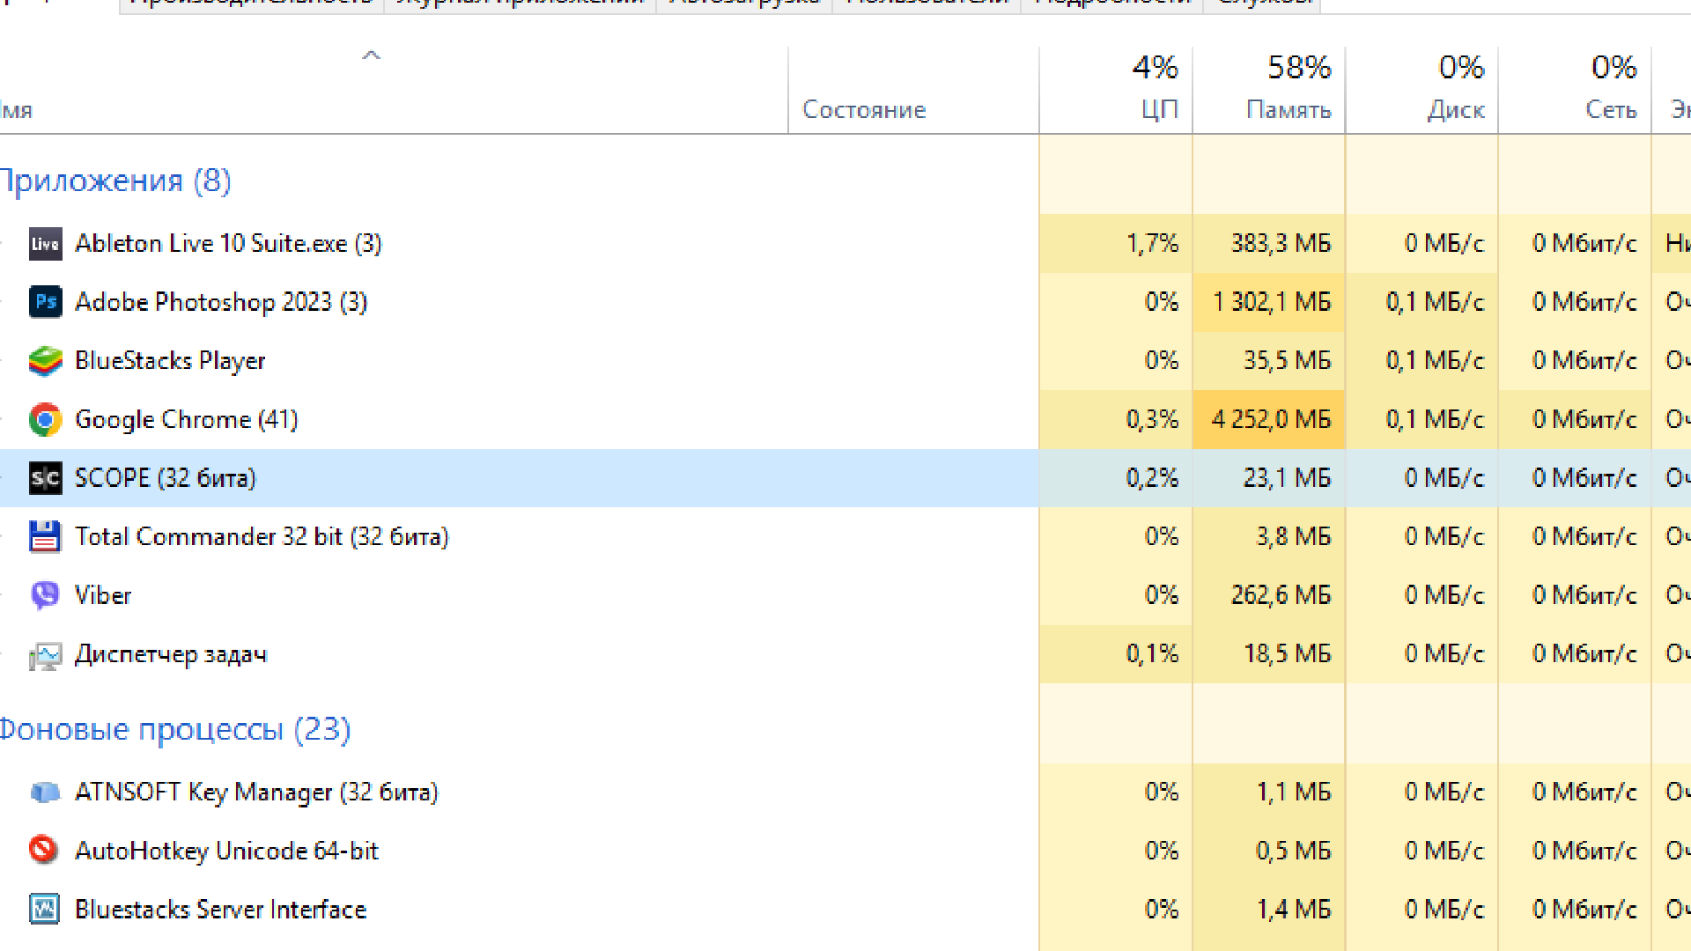Select Total Commander 32 bit process name
The width and height of the screenshot is (1691, 951).
coord(262,536)
